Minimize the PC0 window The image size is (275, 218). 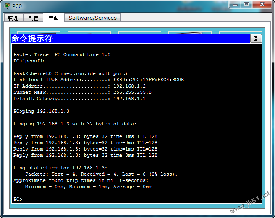[235, 4]
